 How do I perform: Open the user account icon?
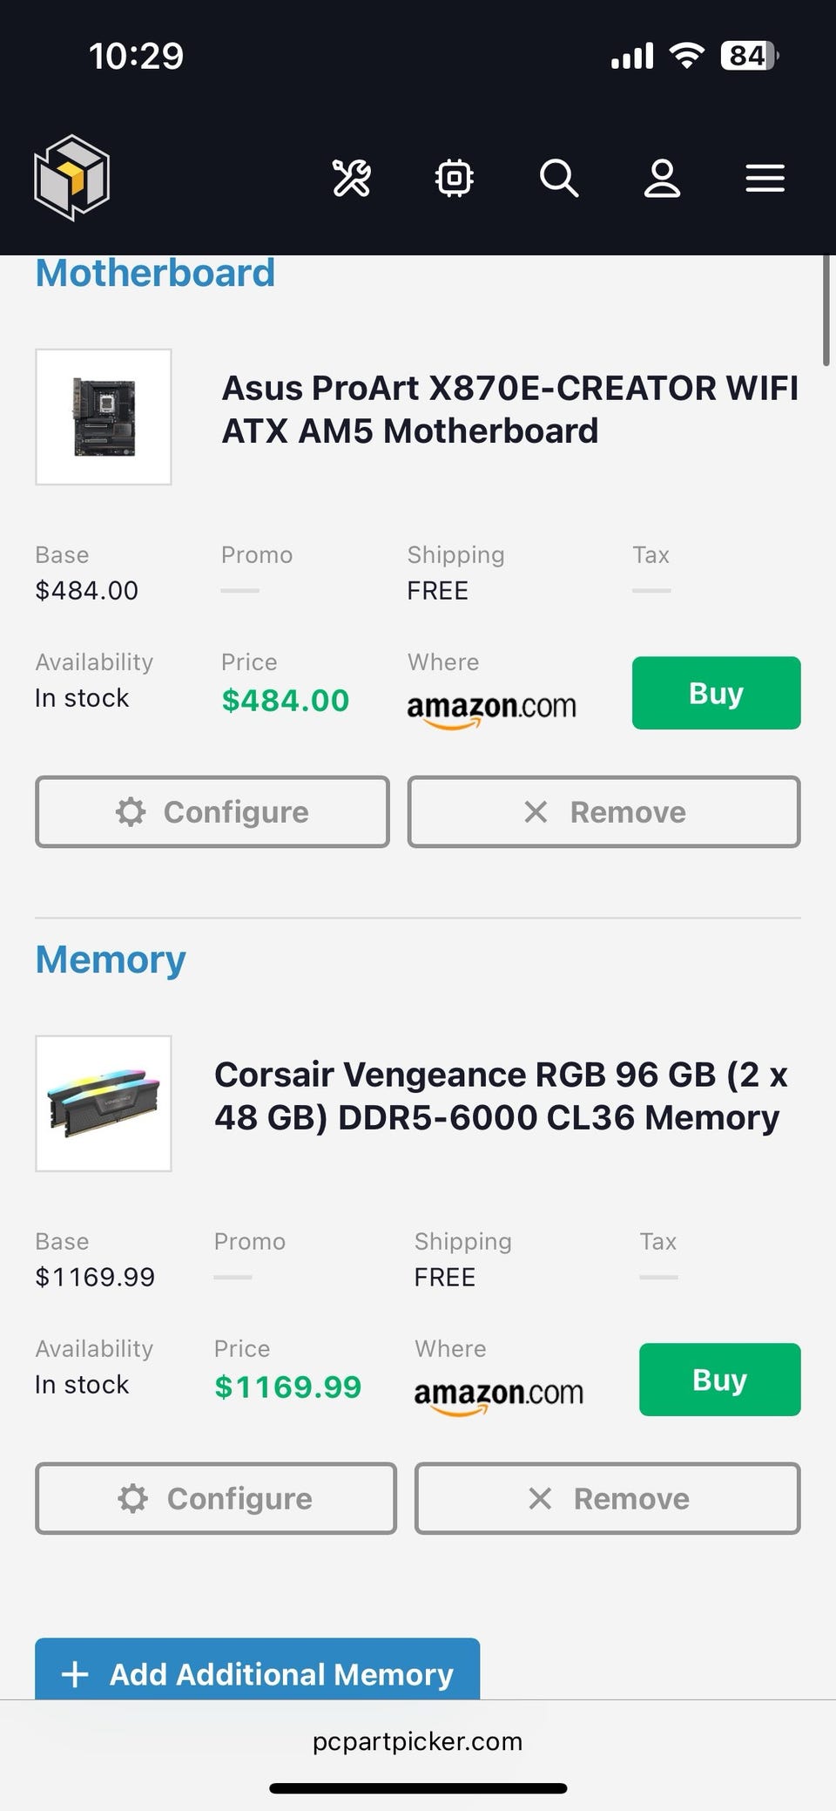(662, 178)
